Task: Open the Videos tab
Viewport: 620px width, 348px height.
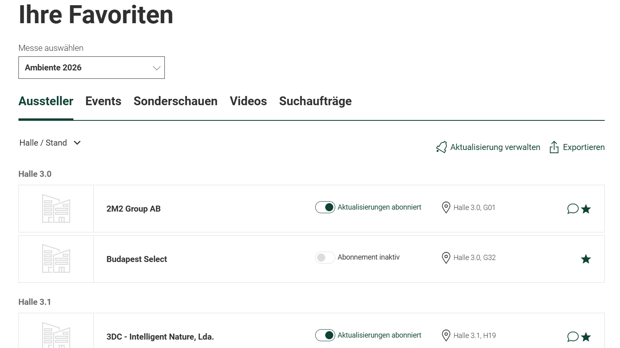Action: (x=248, y=101)
